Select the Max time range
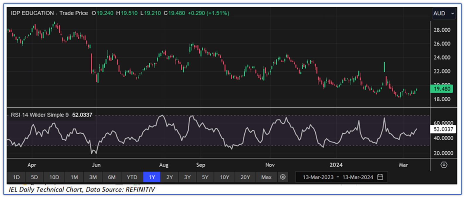465x198 pixels. pos(266,177)
